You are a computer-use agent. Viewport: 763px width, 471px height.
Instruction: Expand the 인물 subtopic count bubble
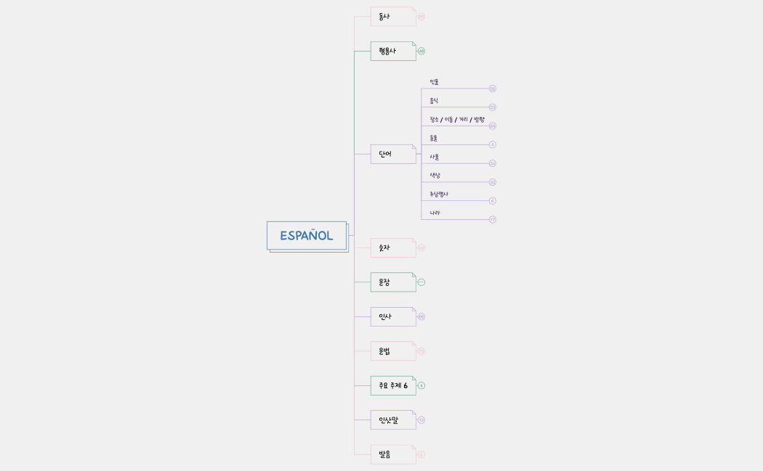point(493,89)
